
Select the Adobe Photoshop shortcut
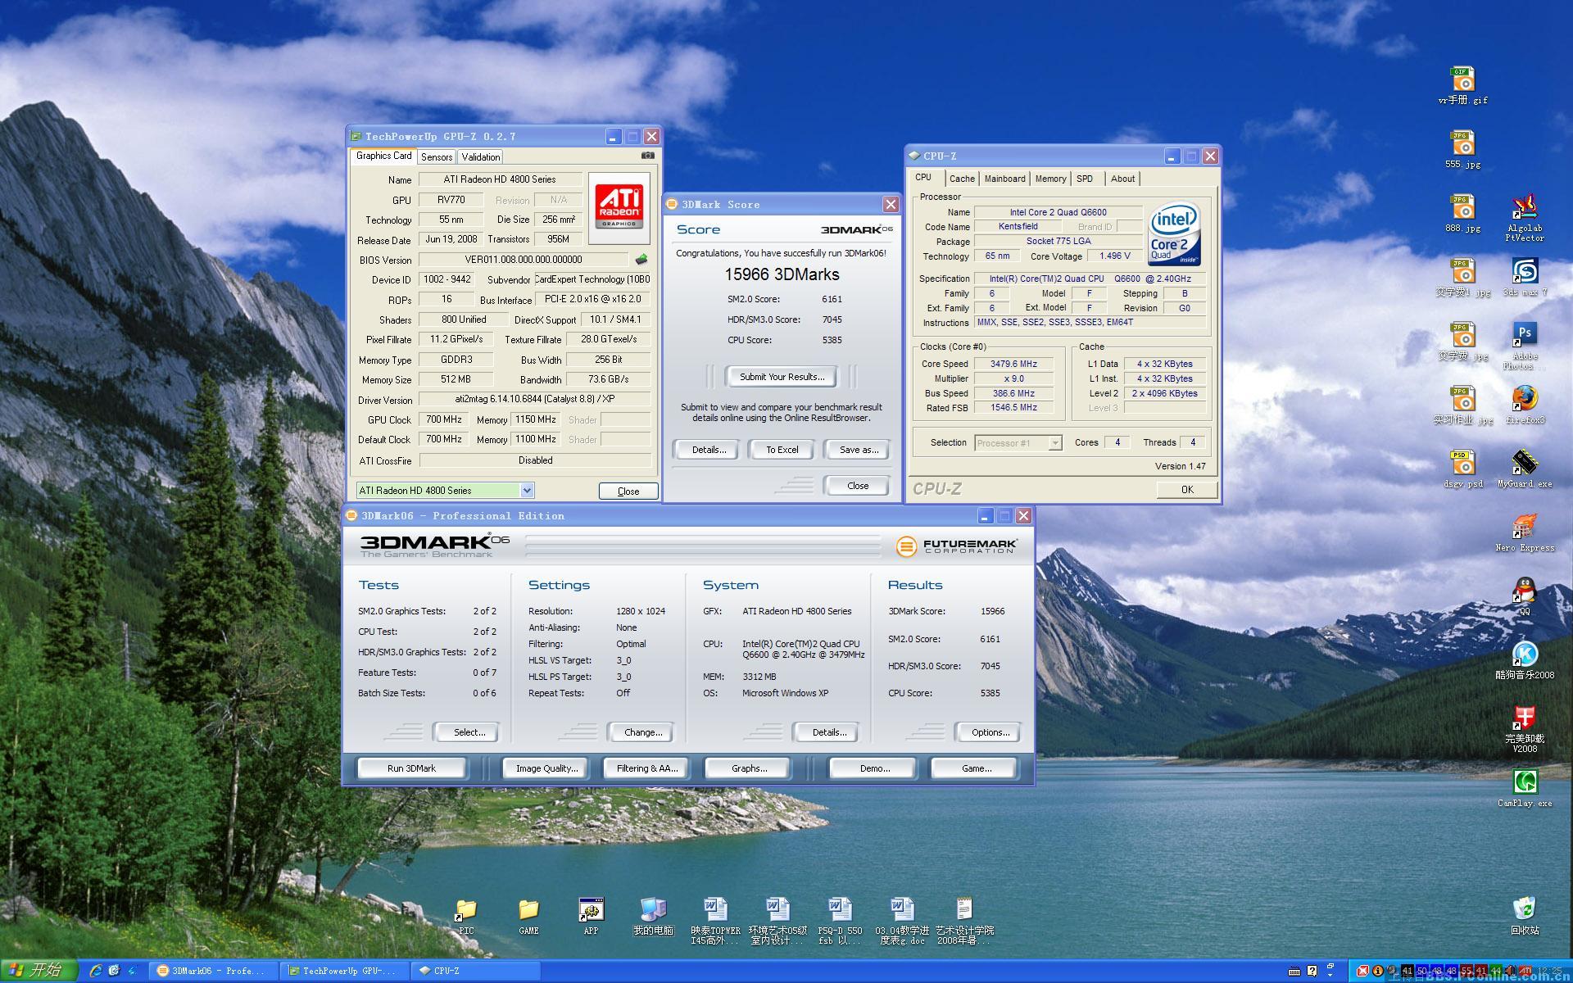pyautogui.click(x=1524, y=345)
